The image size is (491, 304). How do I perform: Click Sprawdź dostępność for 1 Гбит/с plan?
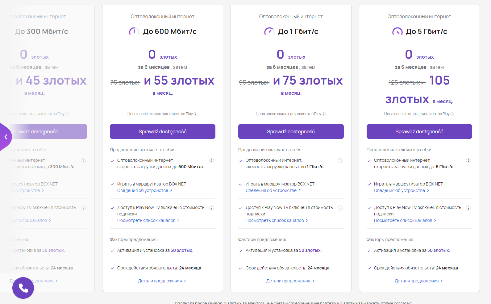coord(291,131)
